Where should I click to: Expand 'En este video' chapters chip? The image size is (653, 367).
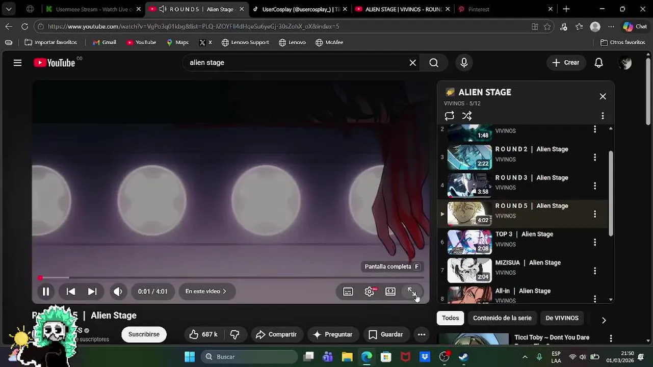click(x=206, y=292)
